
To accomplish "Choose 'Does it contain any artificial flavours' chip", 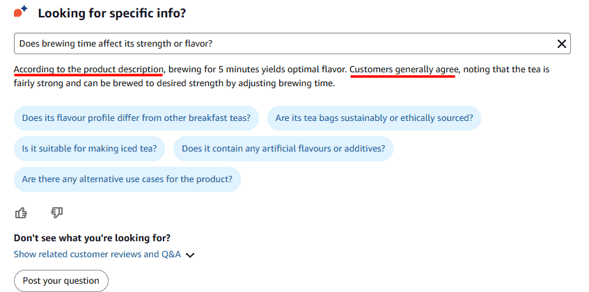I will pyautogui.click(x=283, y=149).
